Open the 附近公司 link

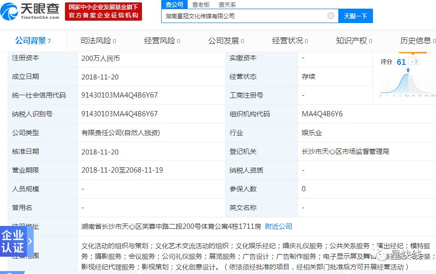[278, 226]
